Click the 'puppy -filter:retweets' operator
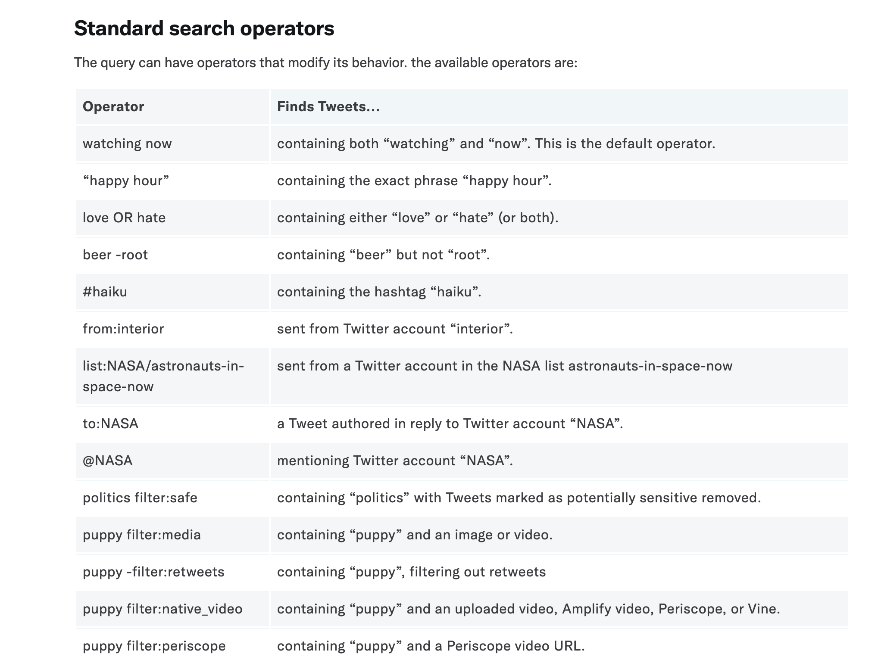Screen dimensions: 881x660 pos(153,572)
